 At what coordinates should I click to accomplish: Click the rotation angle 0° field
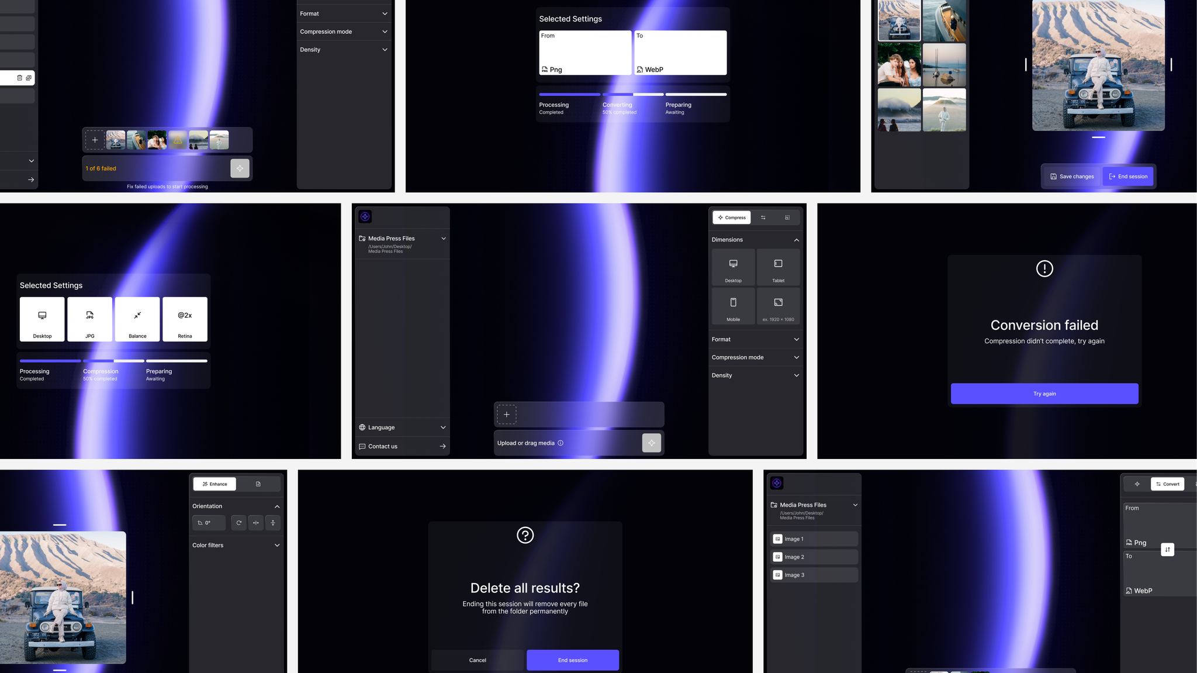[x=209, y=523]
